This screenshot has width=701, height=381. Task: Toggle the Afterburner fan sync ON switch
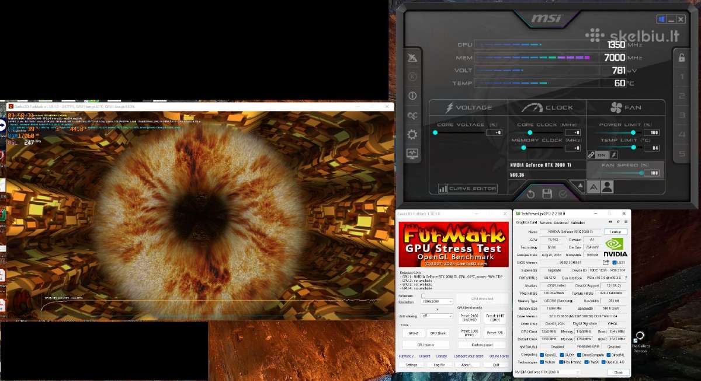pos(602,155)
